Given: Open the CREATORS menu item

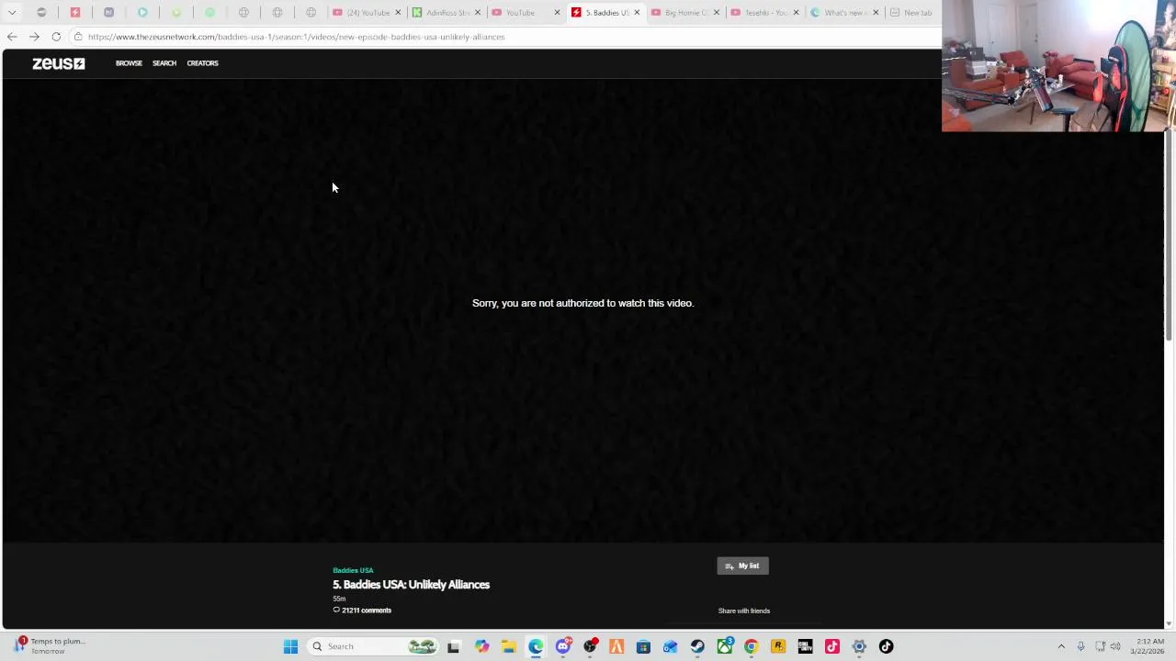Looking at the screenshot, I should click(202, 63).
